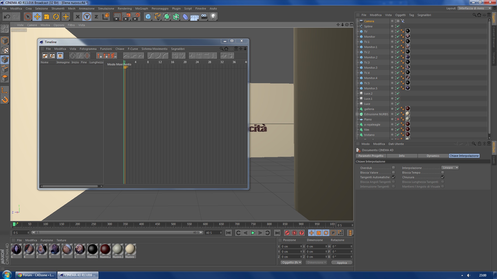This screenshot has height=279, width=497.
Task: Open Forum C4Dzone in Windows taskbar
Action: 36,275
